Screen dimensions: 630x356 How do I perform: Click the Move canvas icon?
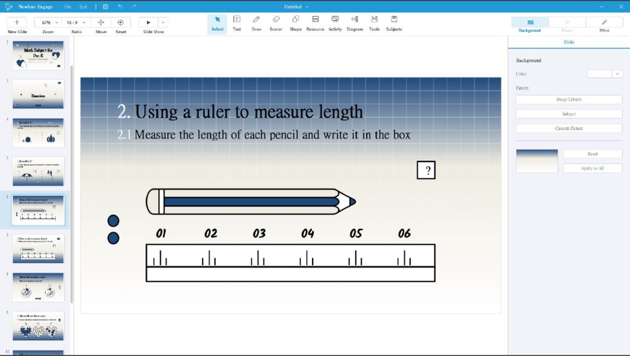pos(101,22)
